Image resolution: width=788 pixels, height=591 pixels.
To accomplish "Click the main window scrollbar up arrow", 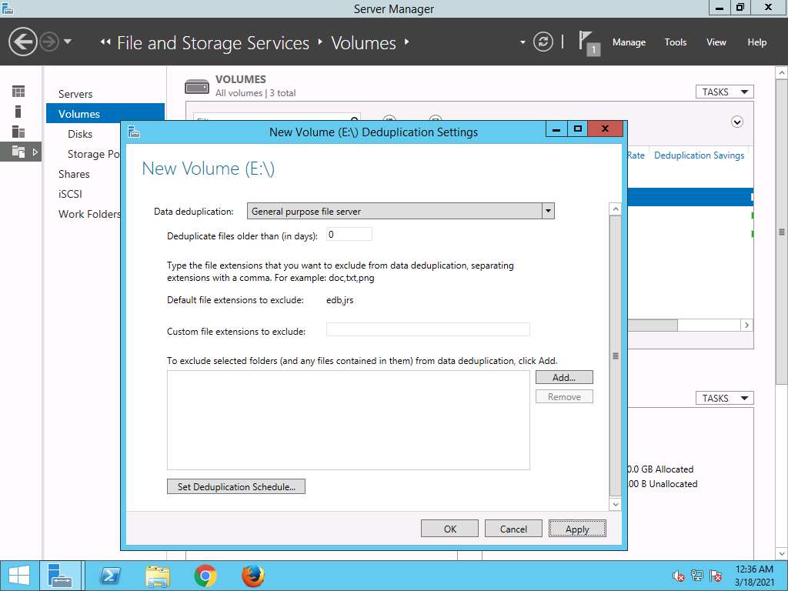I will point(782,73).
